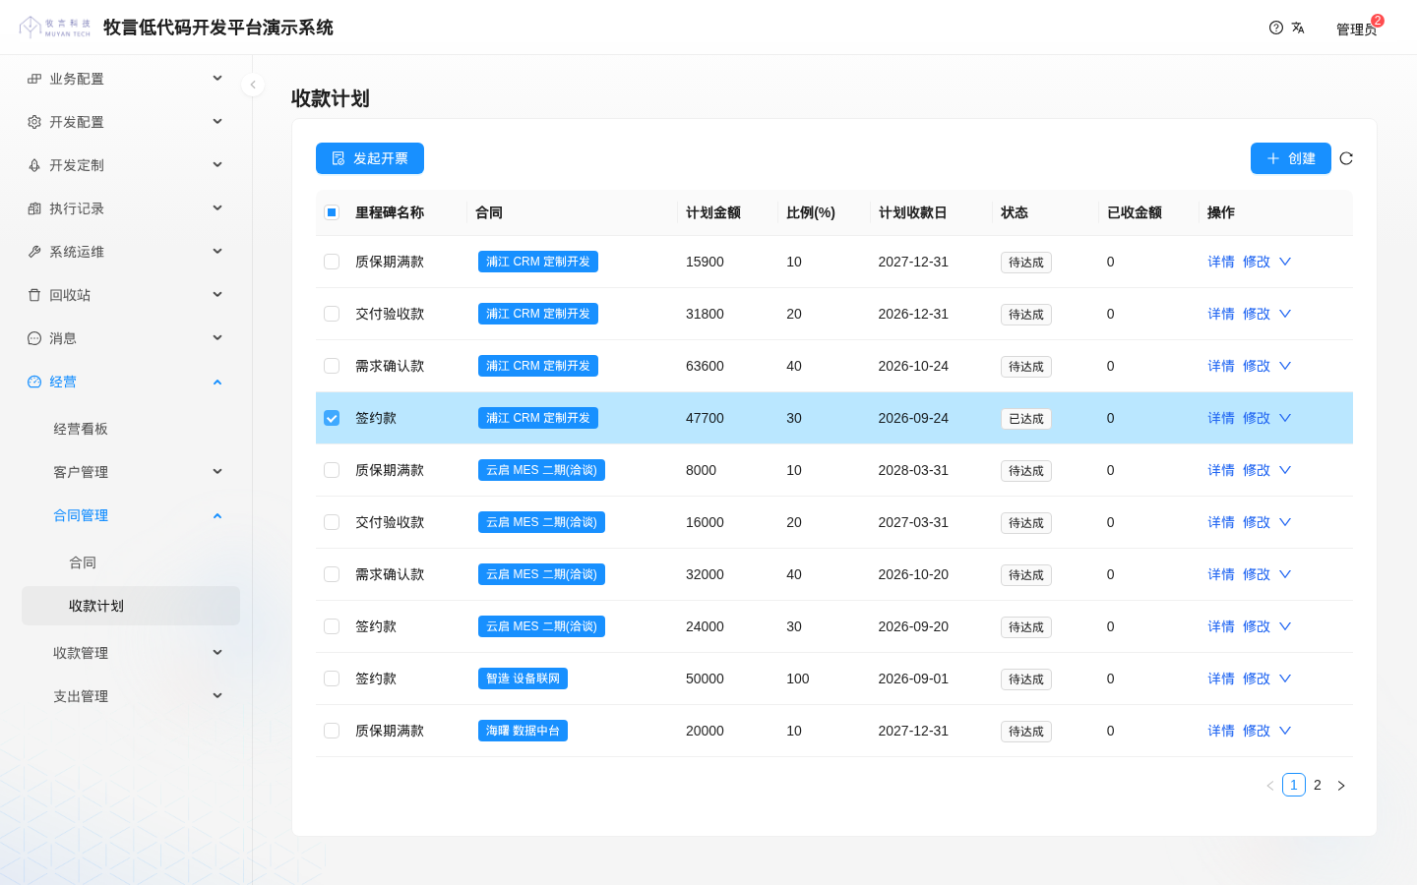Click the 发起开票 button
1417x885 pixels.
pyautogui.click(x=370, y=158)
